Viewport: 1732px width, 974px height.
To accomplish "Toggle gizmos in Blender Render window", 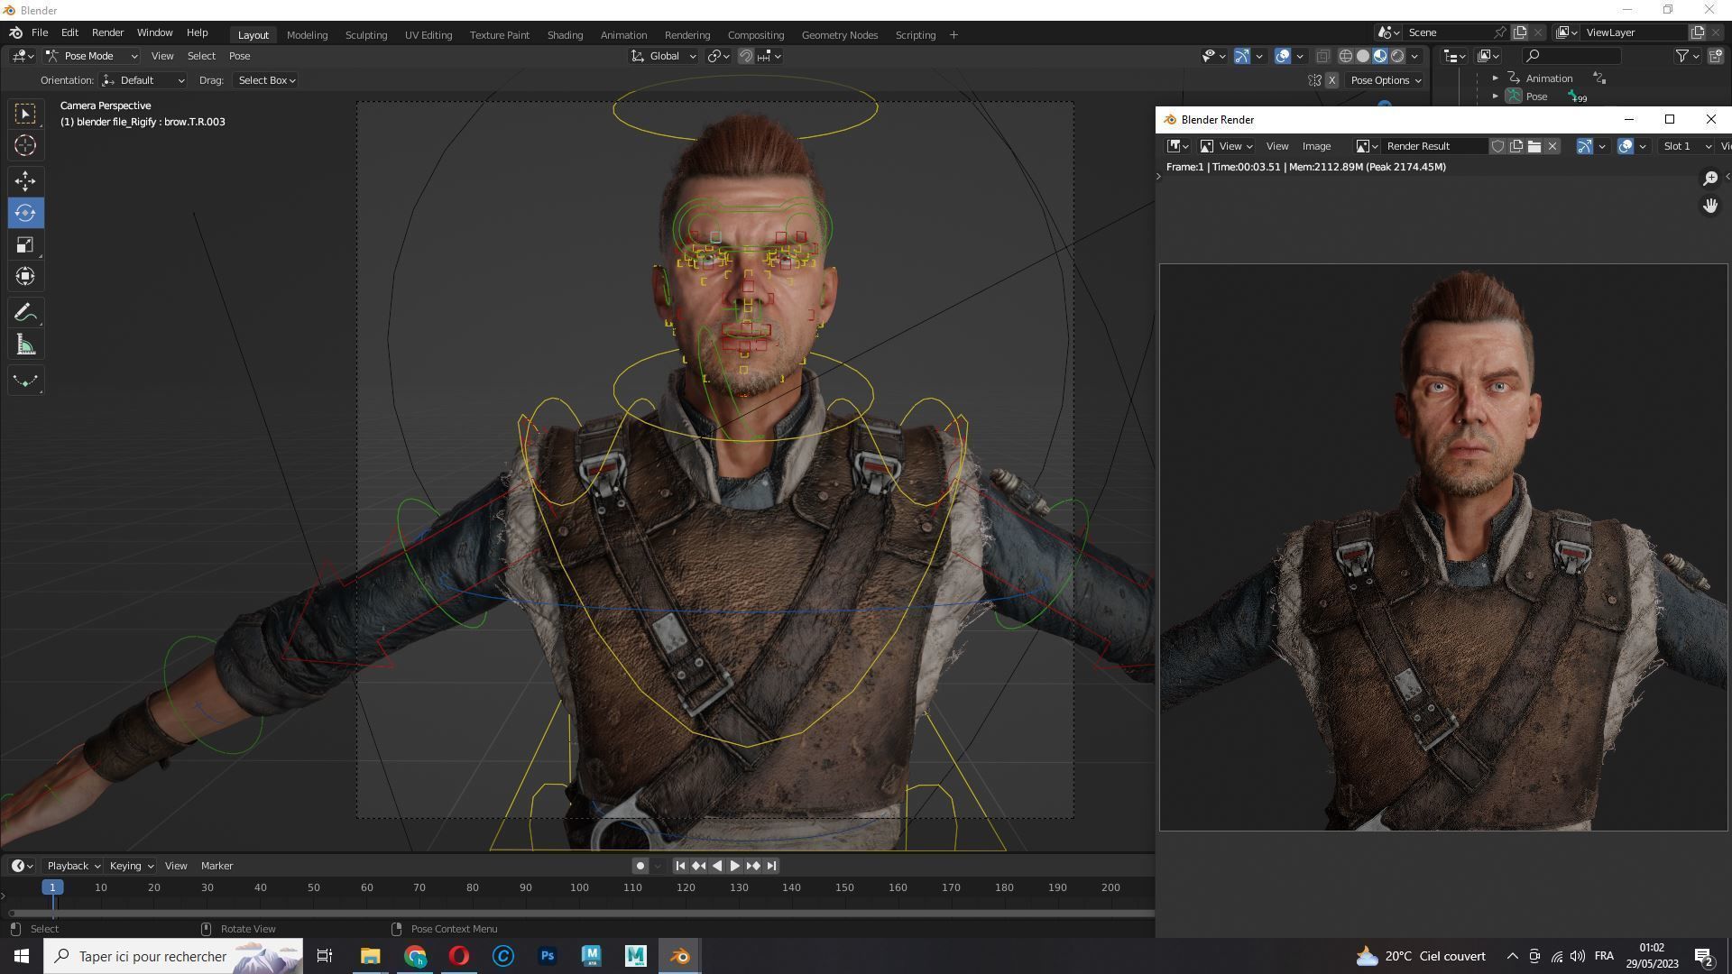I will coord(1584,146).
